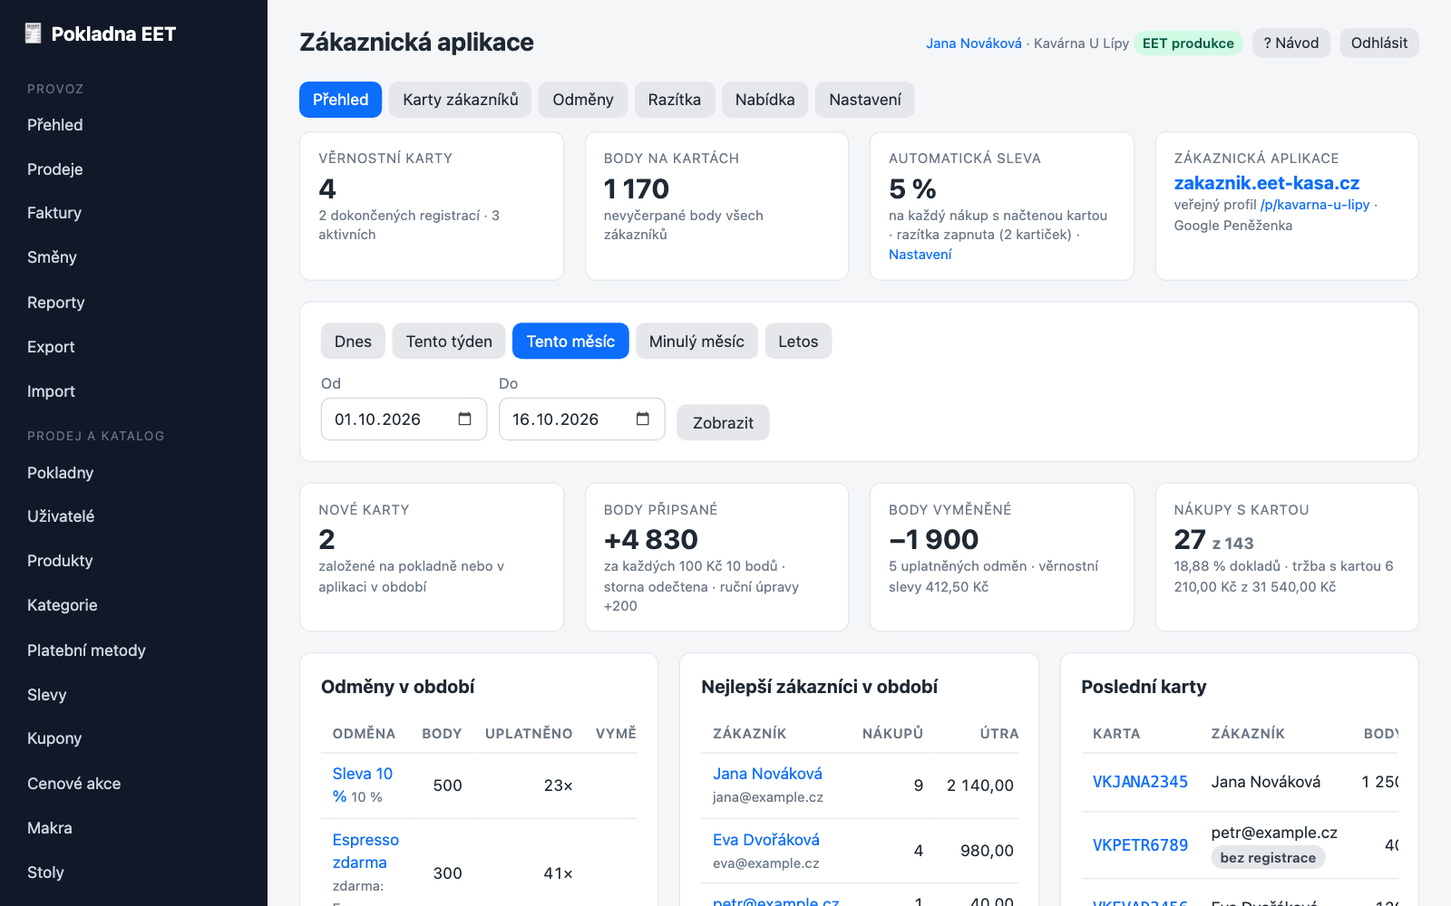This screenshot has height=906, width=1451.
Task: Click the Zobrazit button
Action: tap(723, 423)
